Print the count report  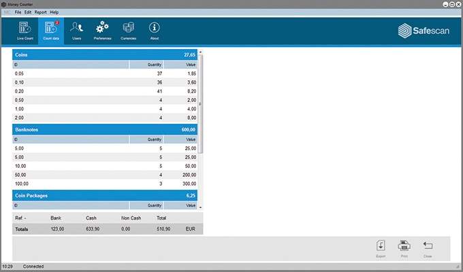pyautogui.click(x=404, y=248)
